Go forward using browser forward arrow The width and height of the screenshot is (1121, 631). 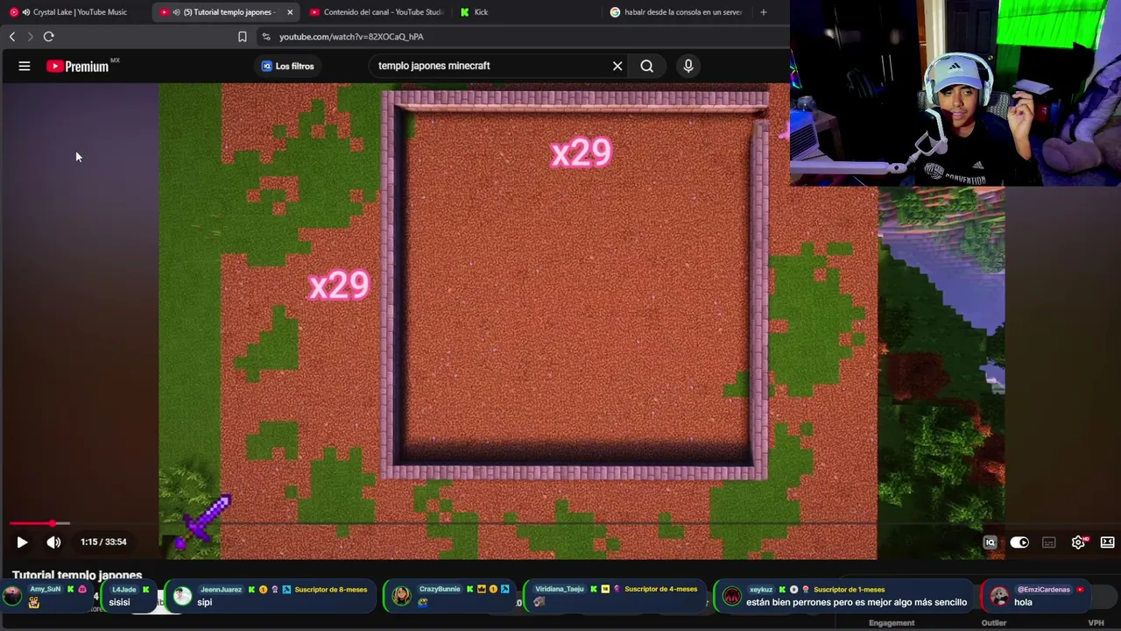click(x=30, y=37)
